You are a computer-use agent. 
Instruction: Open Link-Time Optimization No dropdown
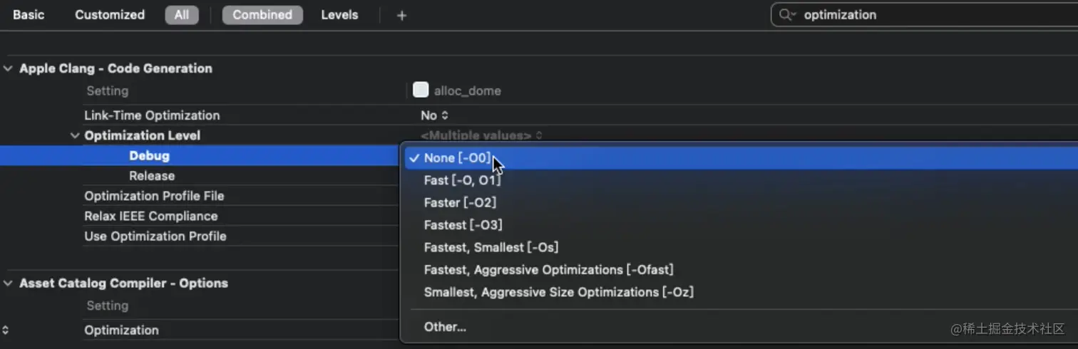pos(434,115)
